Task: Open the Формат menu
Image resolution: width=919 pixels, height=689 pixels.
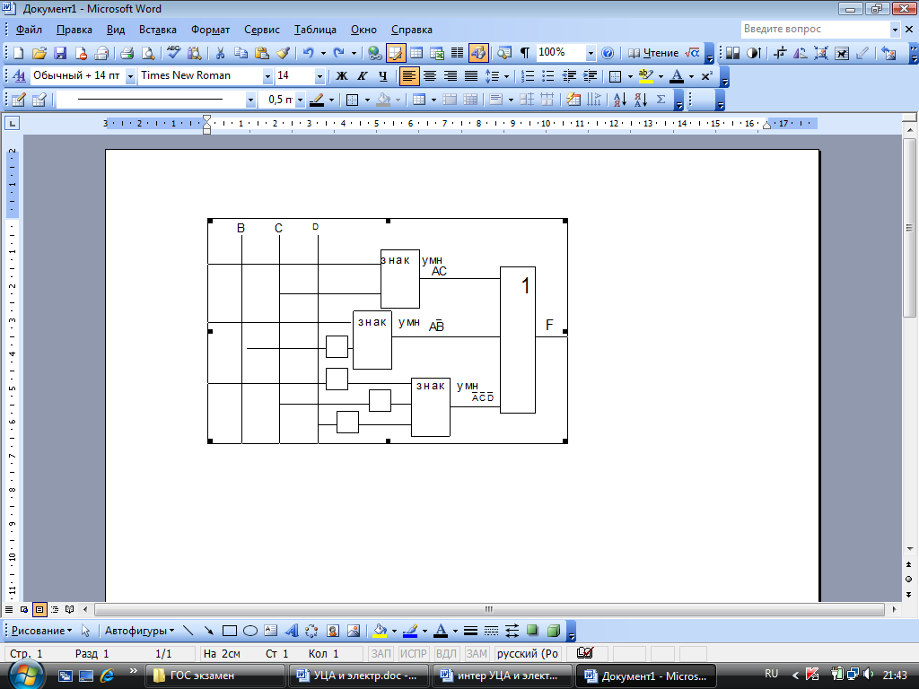Action: coord(210,30)
